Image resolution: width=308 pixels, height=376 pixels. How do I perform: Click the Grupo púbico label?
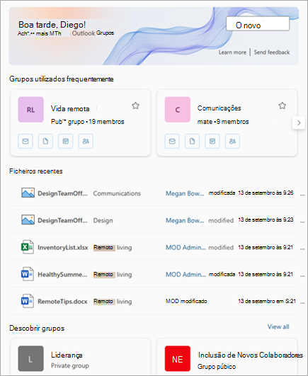pyautogui.click(x=217, y=367)
